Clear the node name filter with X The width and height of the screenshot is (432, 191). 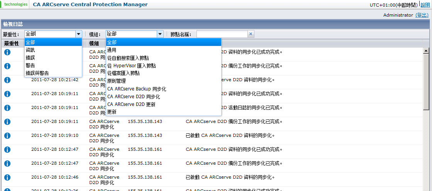pyautogui.click(x=251, y=34)
